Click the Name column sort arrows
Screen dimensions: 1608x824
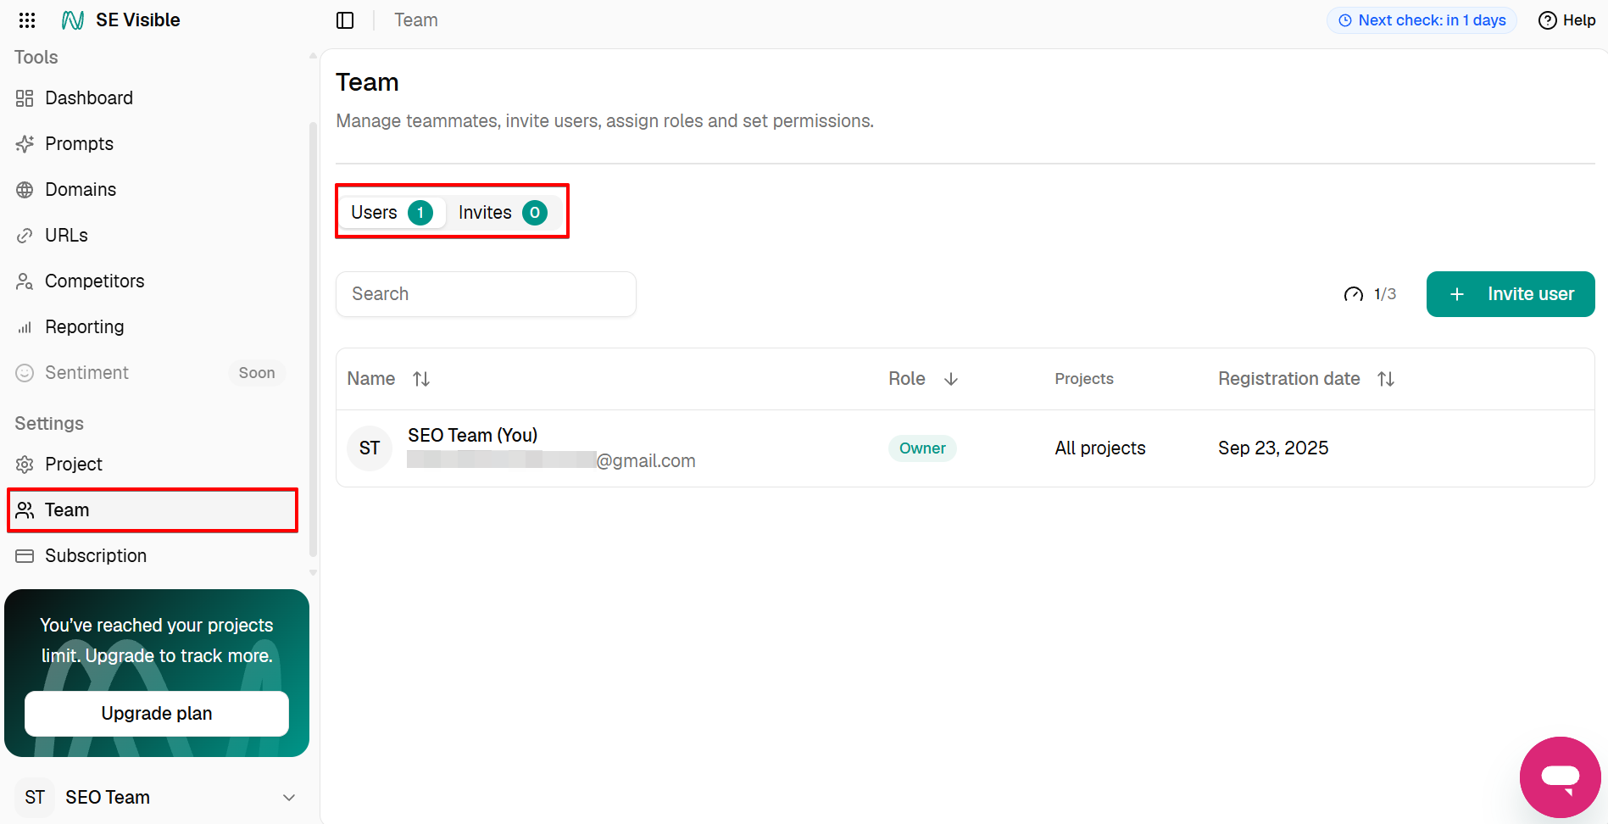coord(421,379)
